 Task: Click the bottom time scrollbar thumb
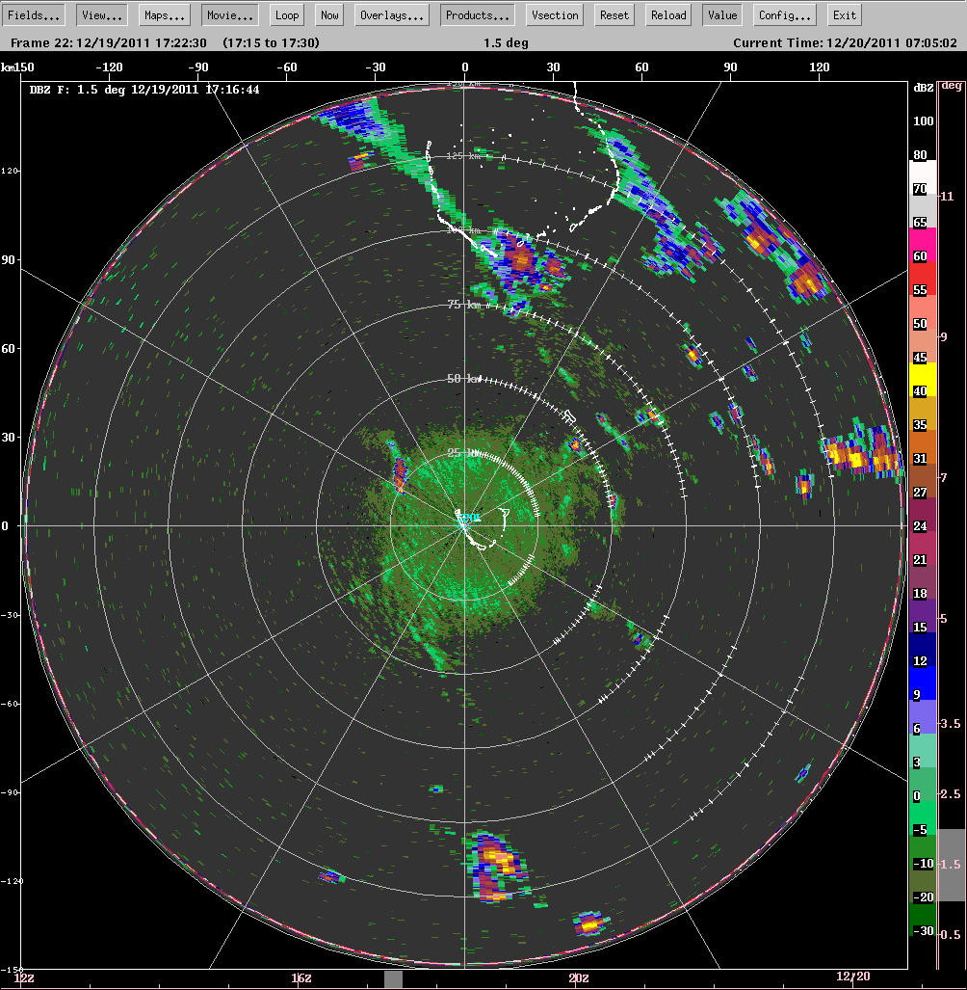tap(392, 981)
